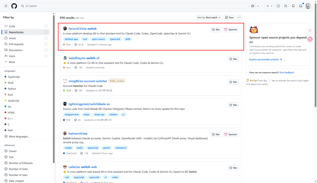Expand the Copilot dropdown arrow
The height and width of the screenshot is (183, 317).
point(258,6)
